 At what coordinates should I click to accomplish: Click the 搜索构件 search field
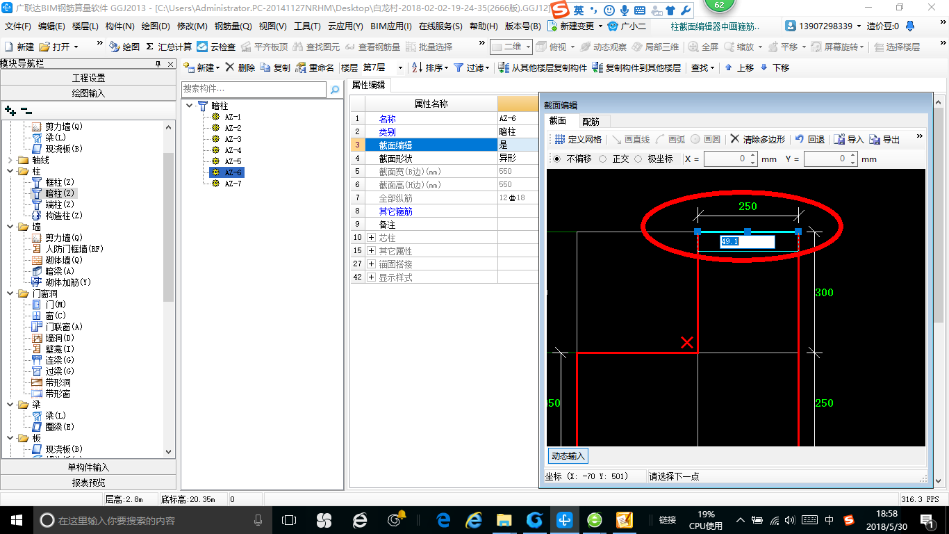(254, 90)
